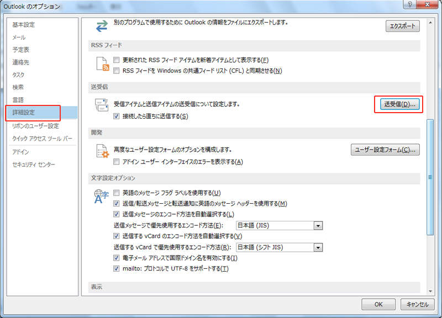This screenshot has width=442, height=318.
Task: Open the help question mark button
Action: click(x=410, y=4)
